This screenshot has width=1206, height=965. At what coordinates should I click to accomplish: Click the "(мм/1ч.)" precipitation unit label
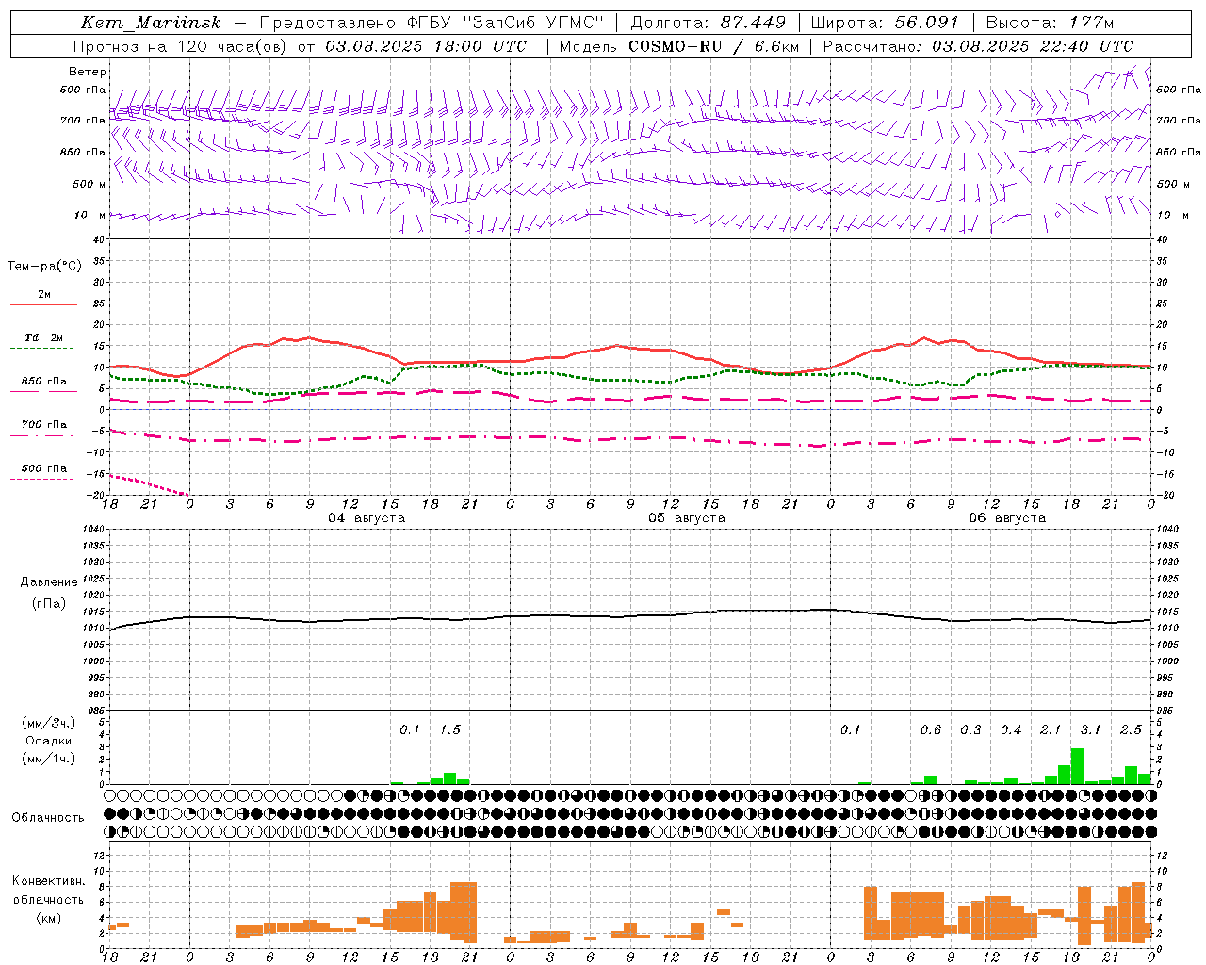[x=48, y=759]
